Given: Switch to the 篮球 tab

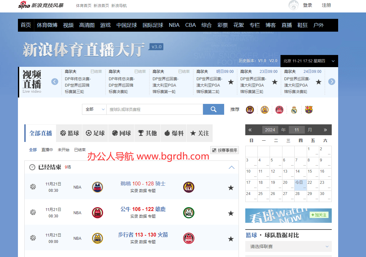Looking at the screenshot, I should pos(69,133).
